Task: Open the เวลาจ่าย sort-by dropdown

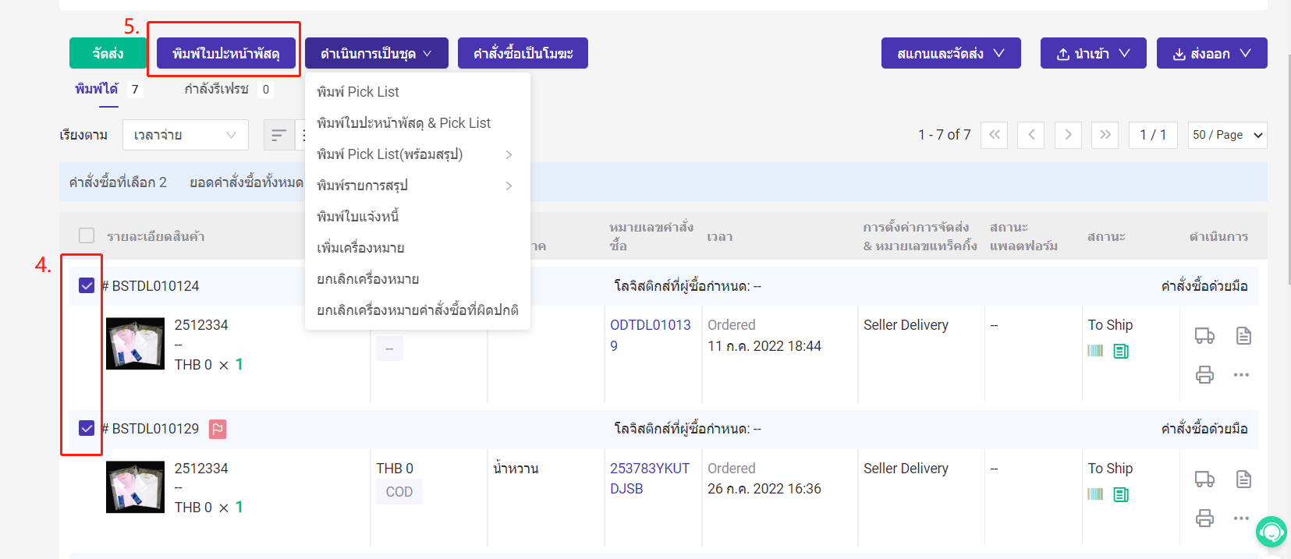Action: pos(185,135)
